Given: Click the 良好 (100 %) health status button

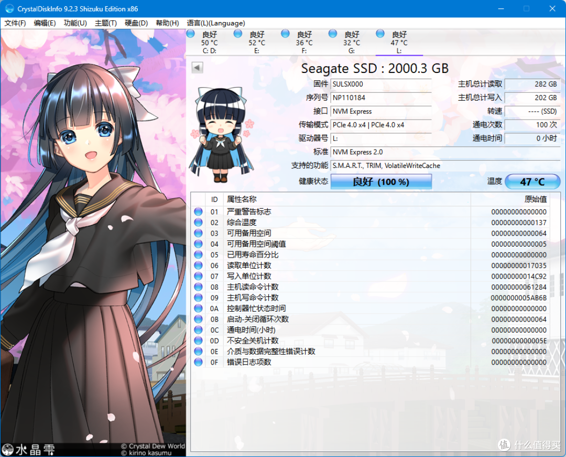Looking at the screenshot, I should pyautogui.click(x=381, y=182).
